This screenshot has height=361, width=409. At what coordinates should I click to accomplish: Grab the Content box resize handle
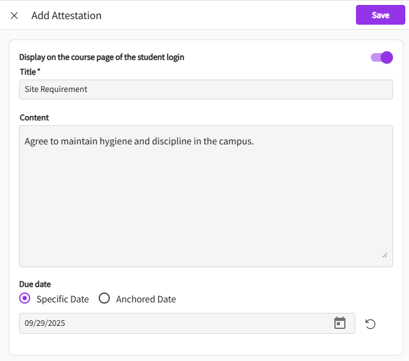click(384, 254)
